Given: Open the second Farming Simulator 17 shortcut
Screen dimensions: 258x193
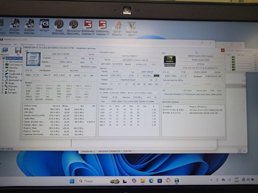Looking at the screenshot, I should point(102,27).
